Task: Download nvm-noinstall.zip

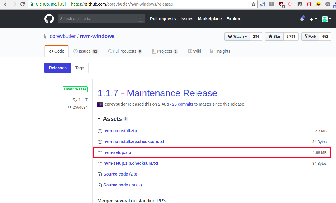Action: 120,131
